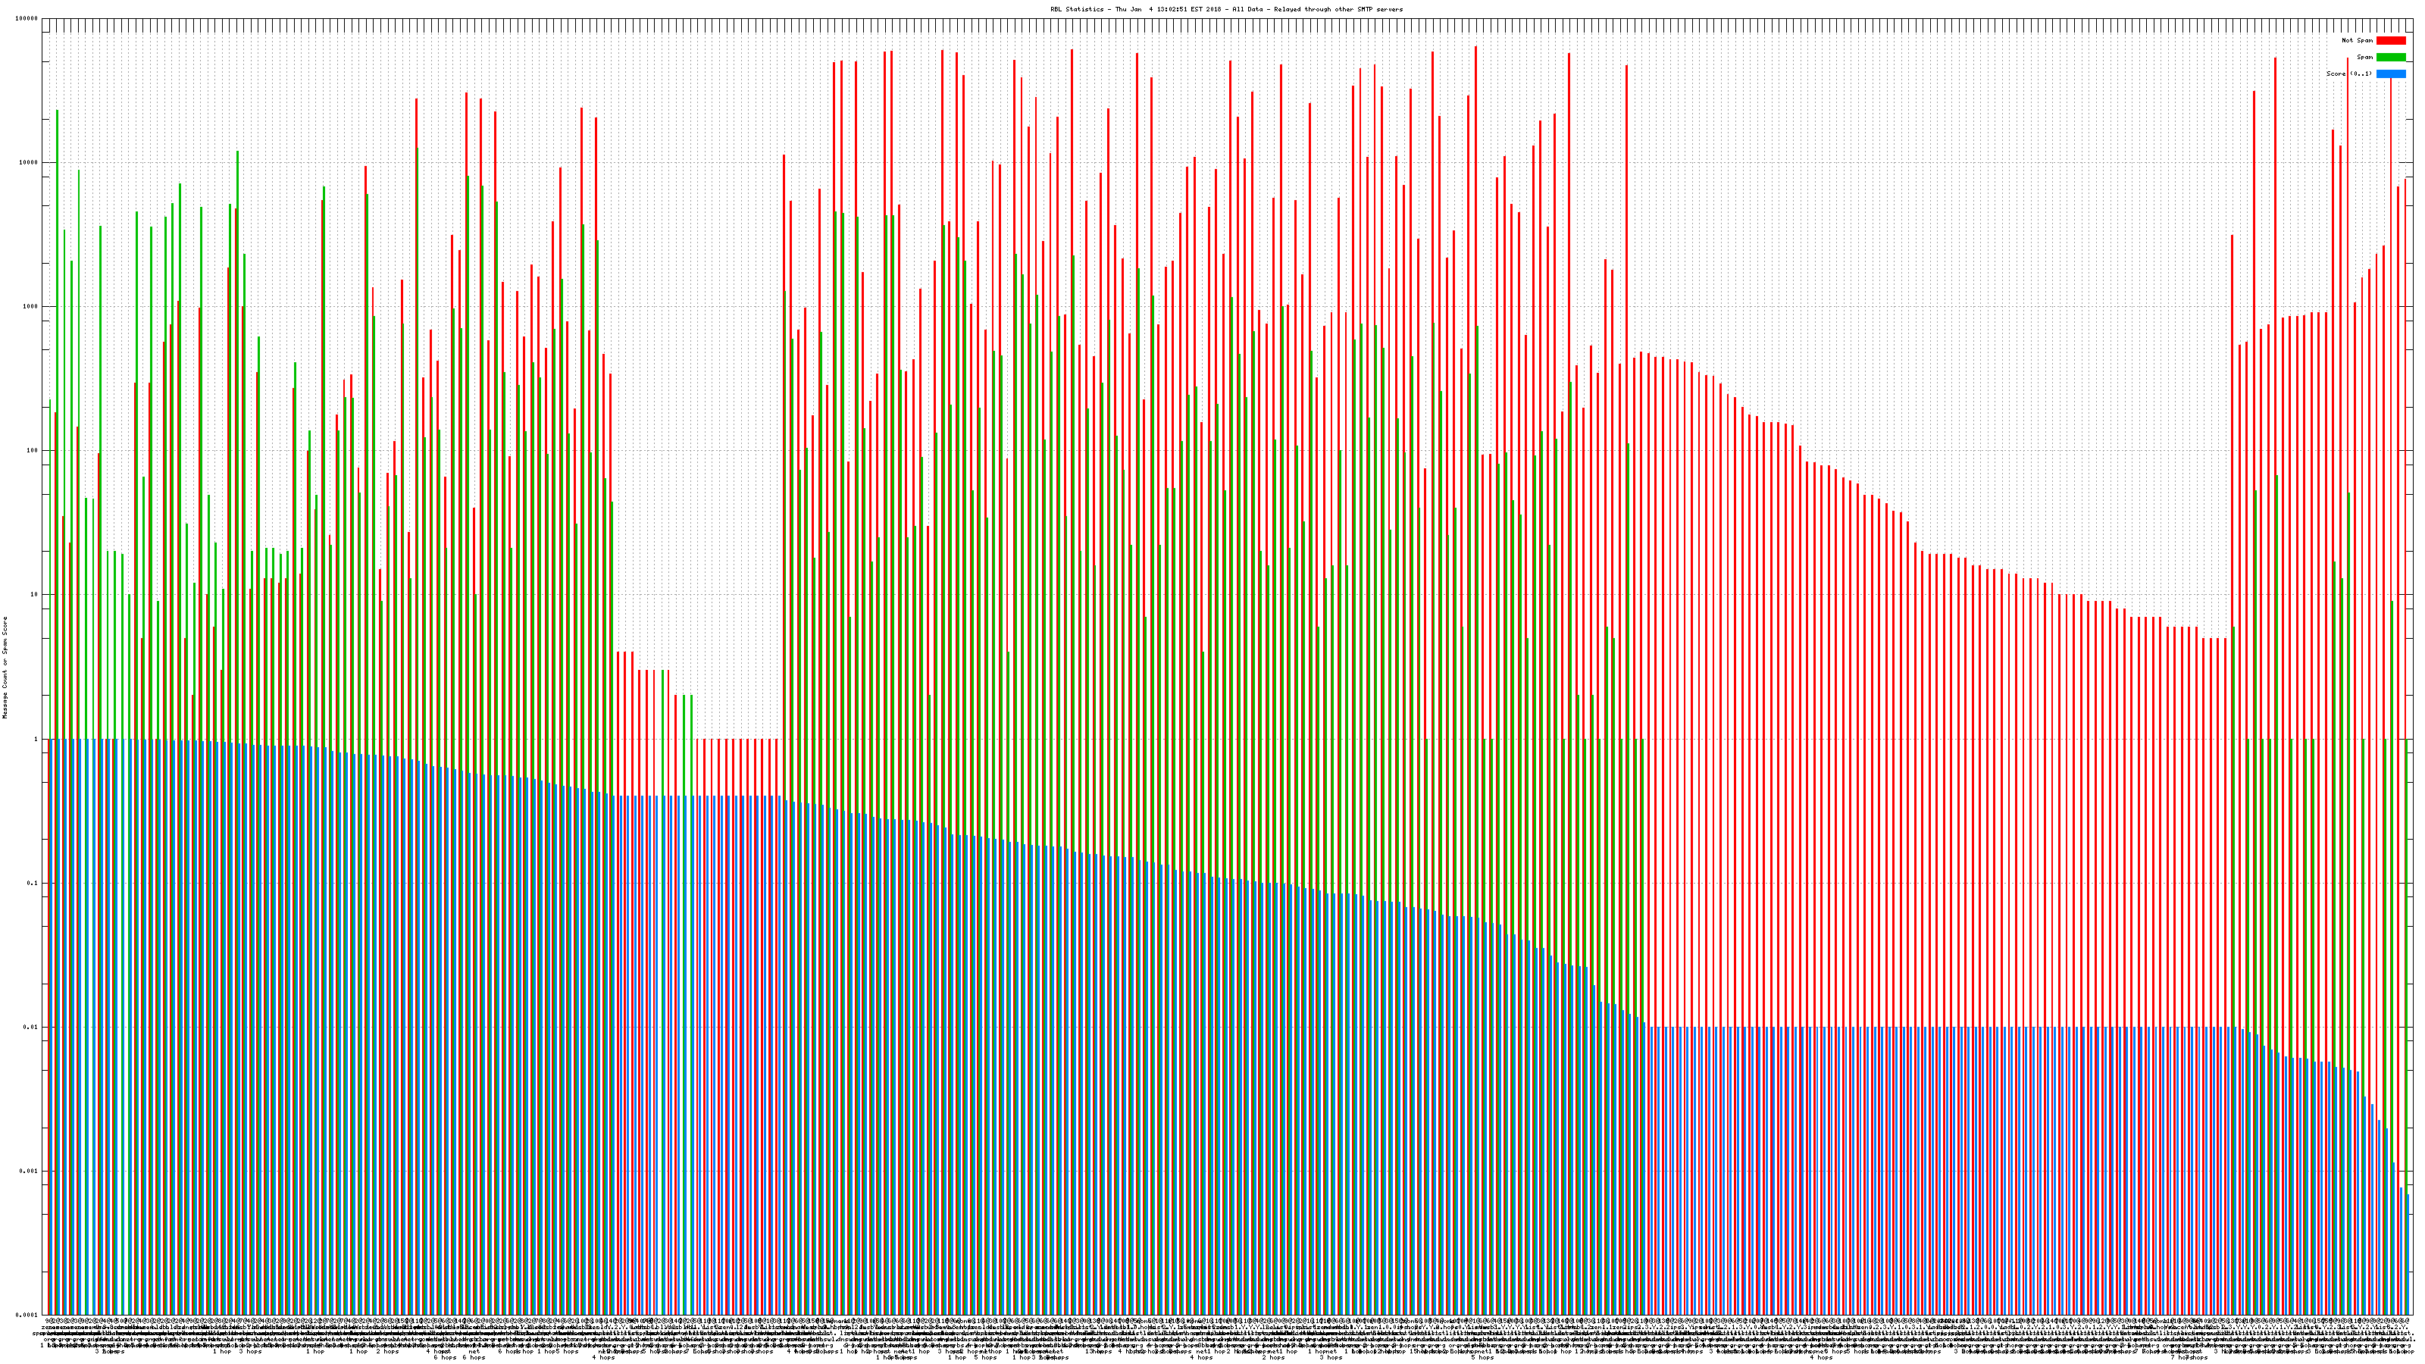Click the 0.0001 y-axis tick label
Screen dimensions: 2425x1364
27,1315
